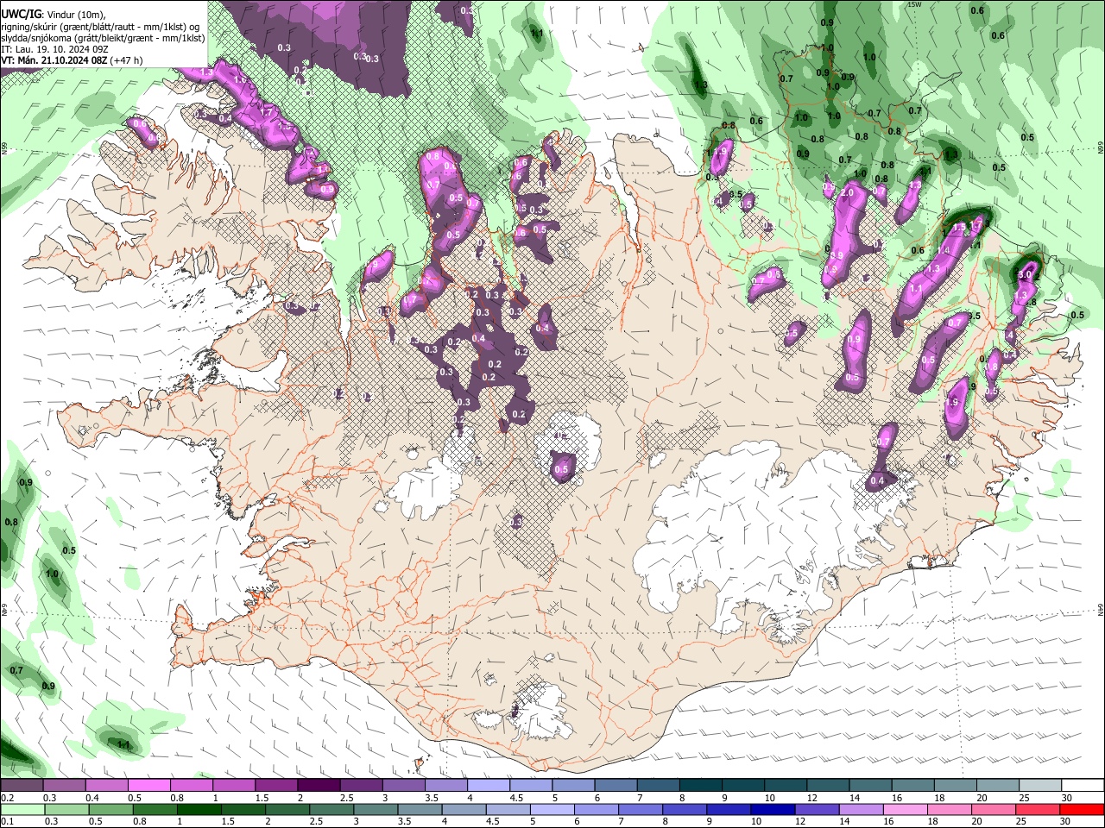Click the "4.5" label in the snow legend row
This screenshot has width=1105, height=828.
tap(516, 799)
